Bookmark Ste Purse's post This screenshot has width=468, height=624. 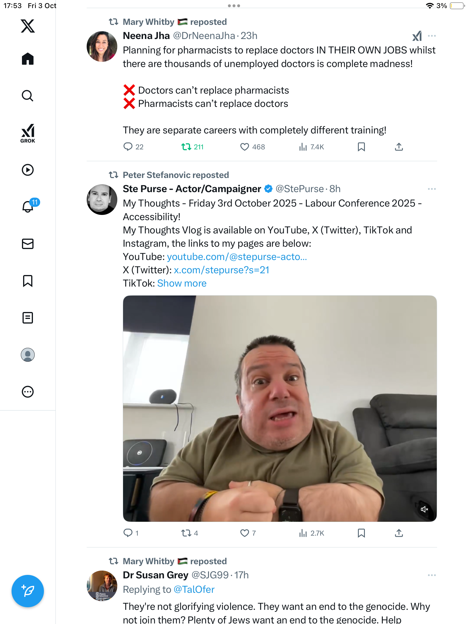(361, 533)
